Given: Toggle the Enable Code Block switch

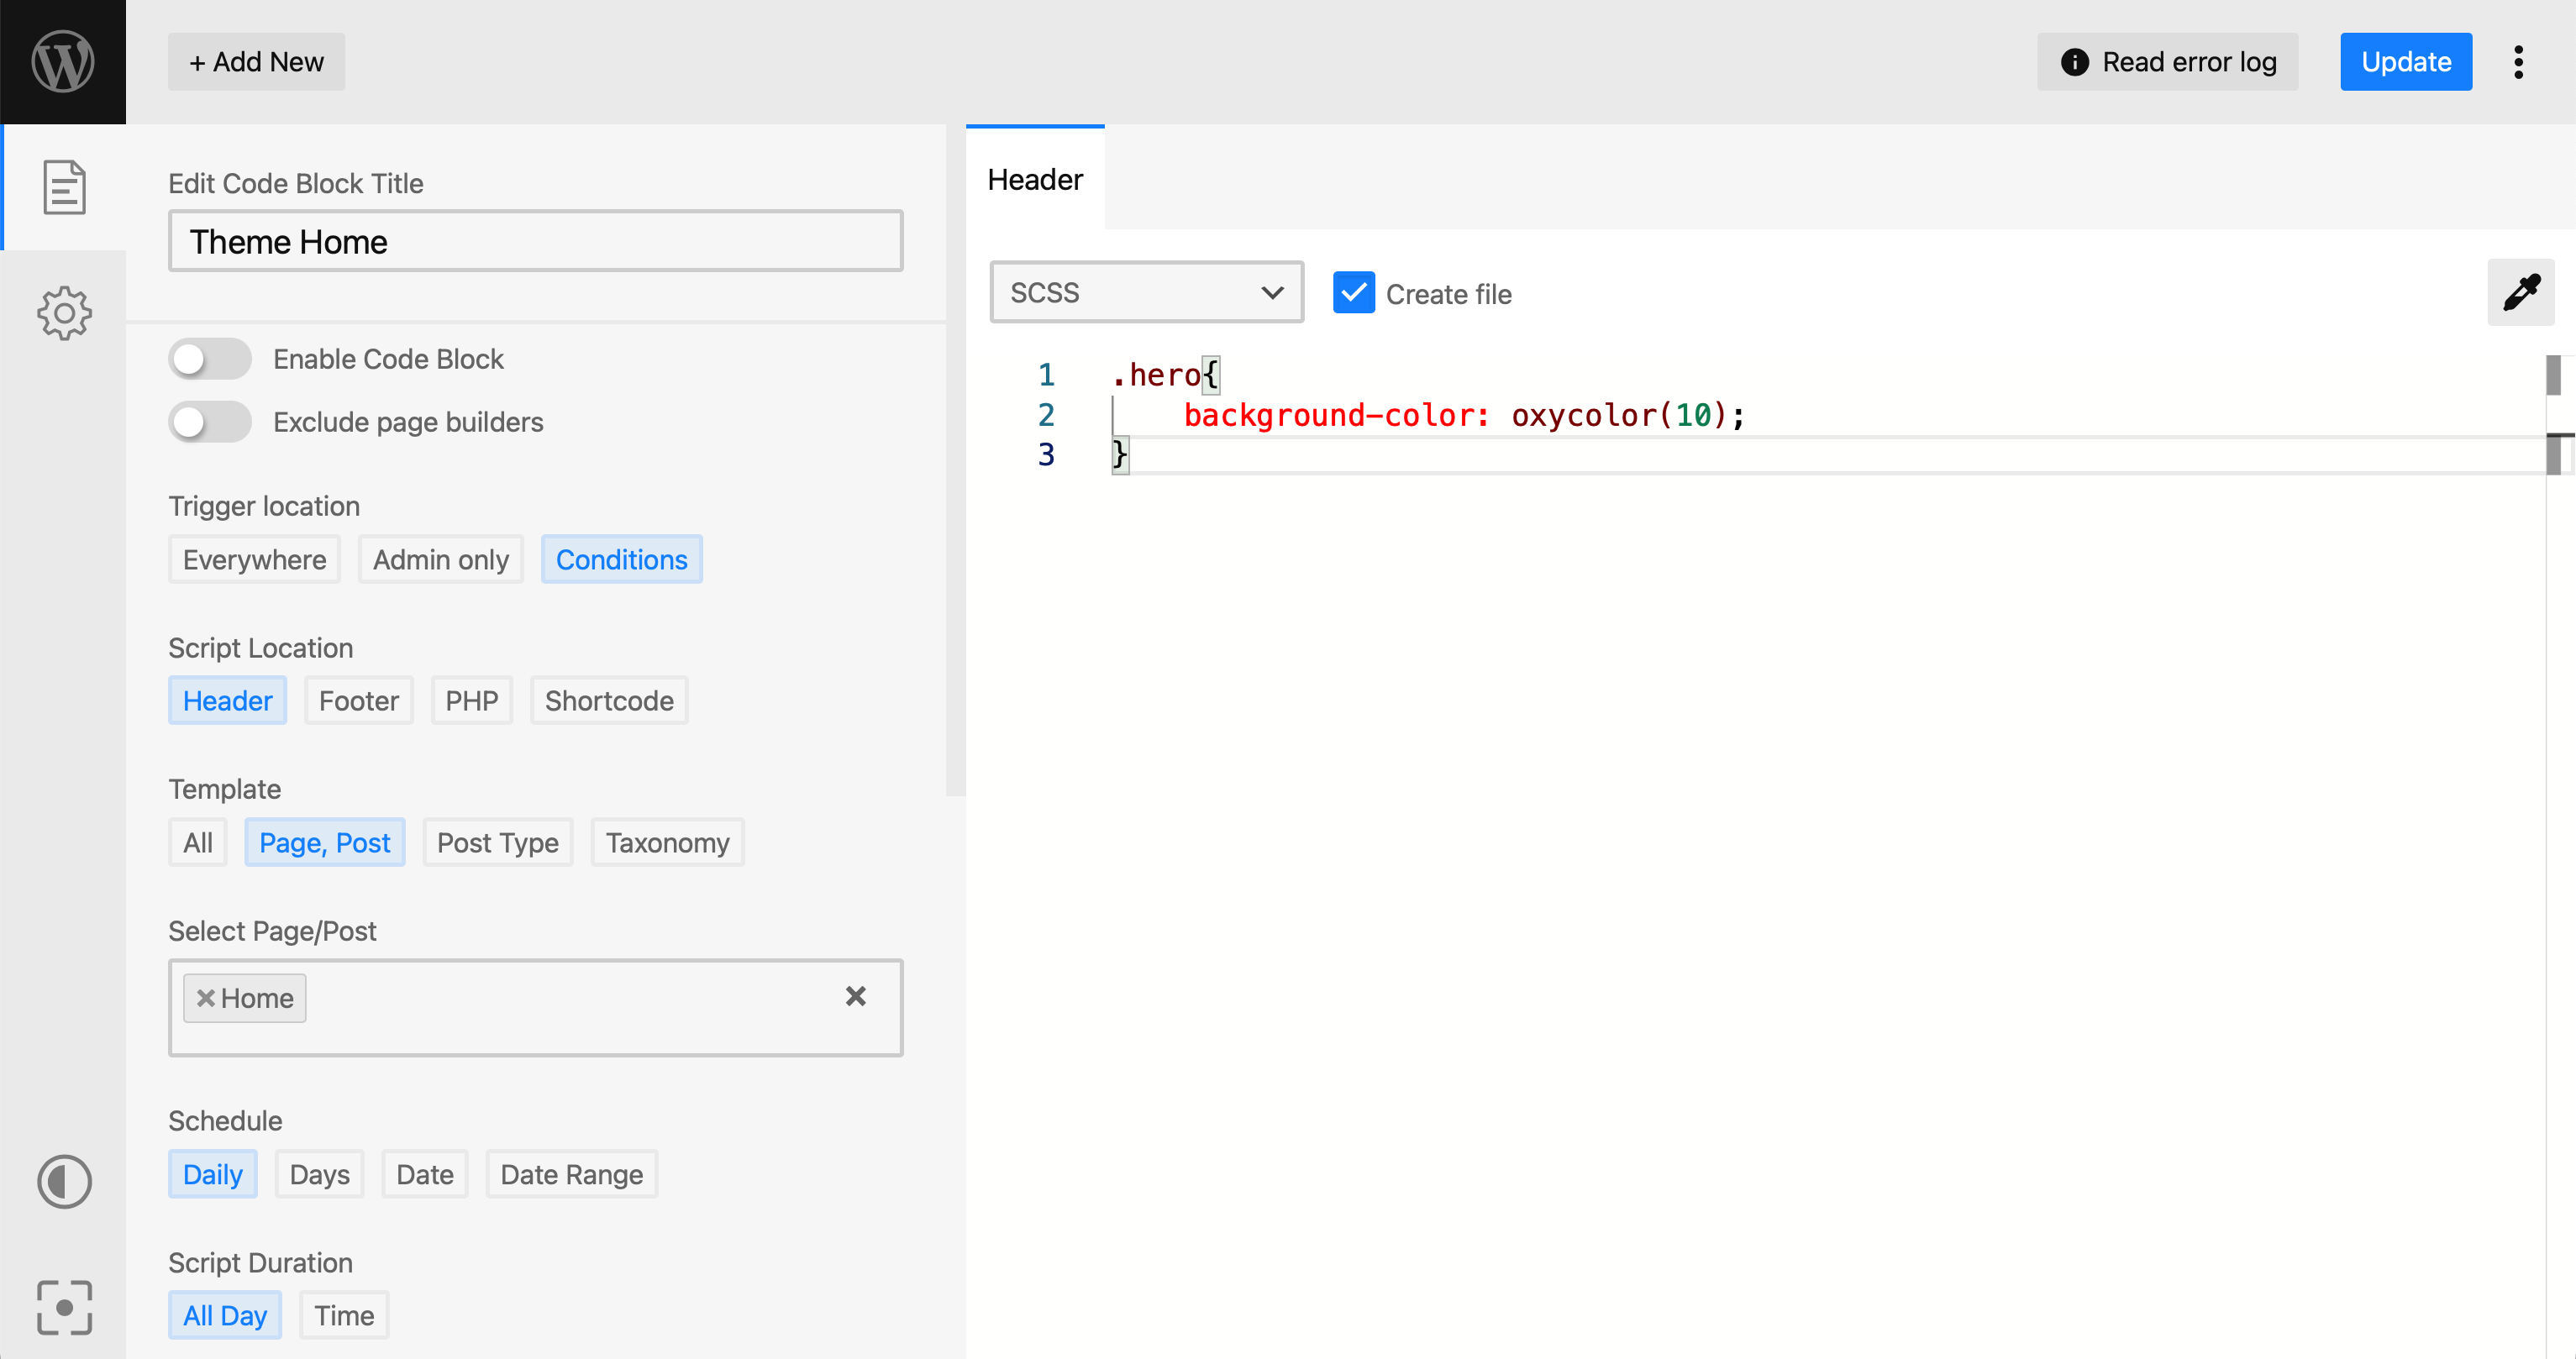Looking at the screenshot, I should (210, 359).
